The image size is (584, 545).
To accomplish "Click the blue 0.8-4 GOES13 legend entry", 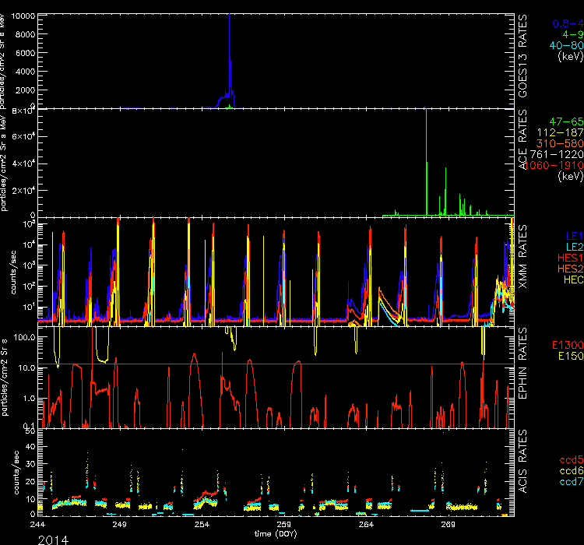I will 565,23.
